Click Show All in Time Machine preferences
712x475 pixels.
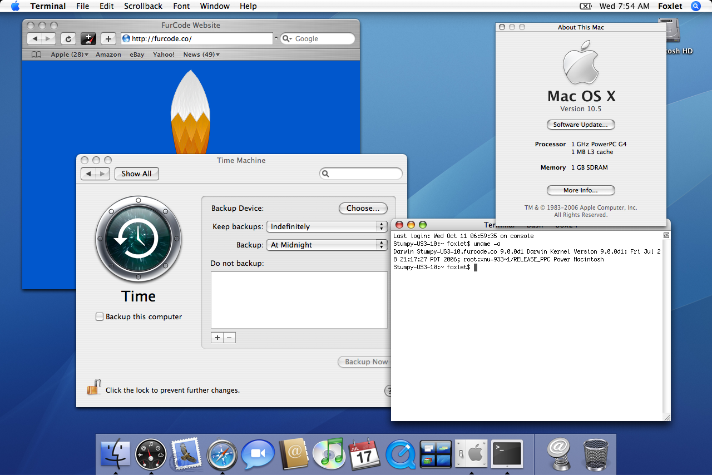coord(137,174)
